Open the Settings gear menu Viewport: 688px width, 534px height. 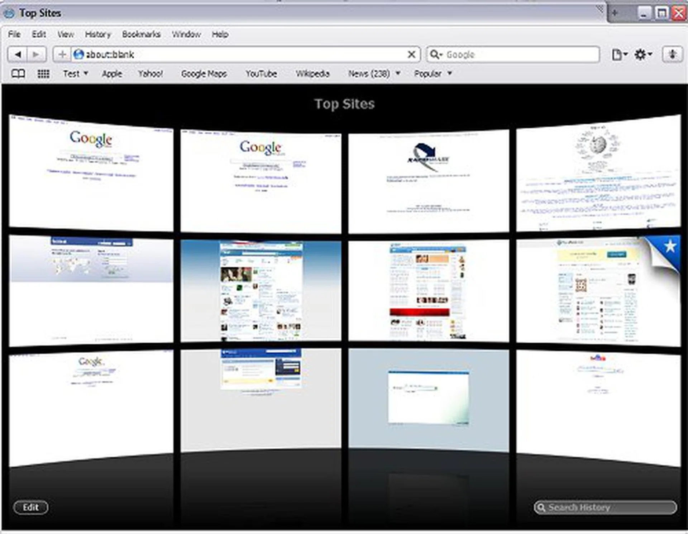pyautogui.click(x=643, y=55)
